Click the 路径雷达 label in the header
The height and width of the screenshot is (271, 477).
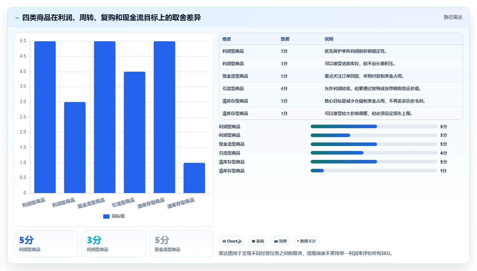point(453,17)
